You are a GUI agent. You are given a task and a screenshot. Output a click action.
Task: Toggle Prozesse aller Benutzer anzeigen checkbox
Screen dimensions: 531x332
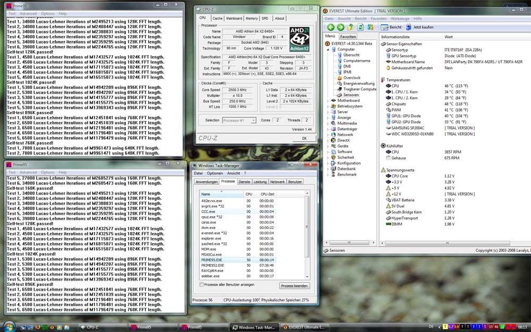point(201,285)
